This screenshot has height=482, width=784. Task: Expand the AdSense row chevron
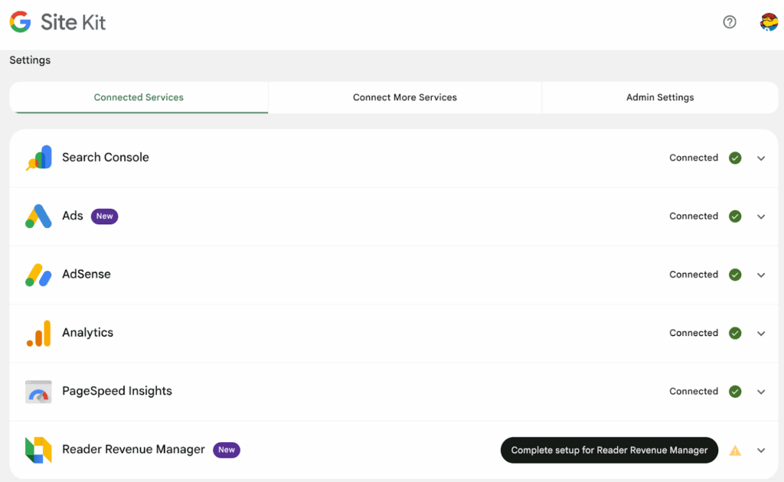(x=761, y=275)
